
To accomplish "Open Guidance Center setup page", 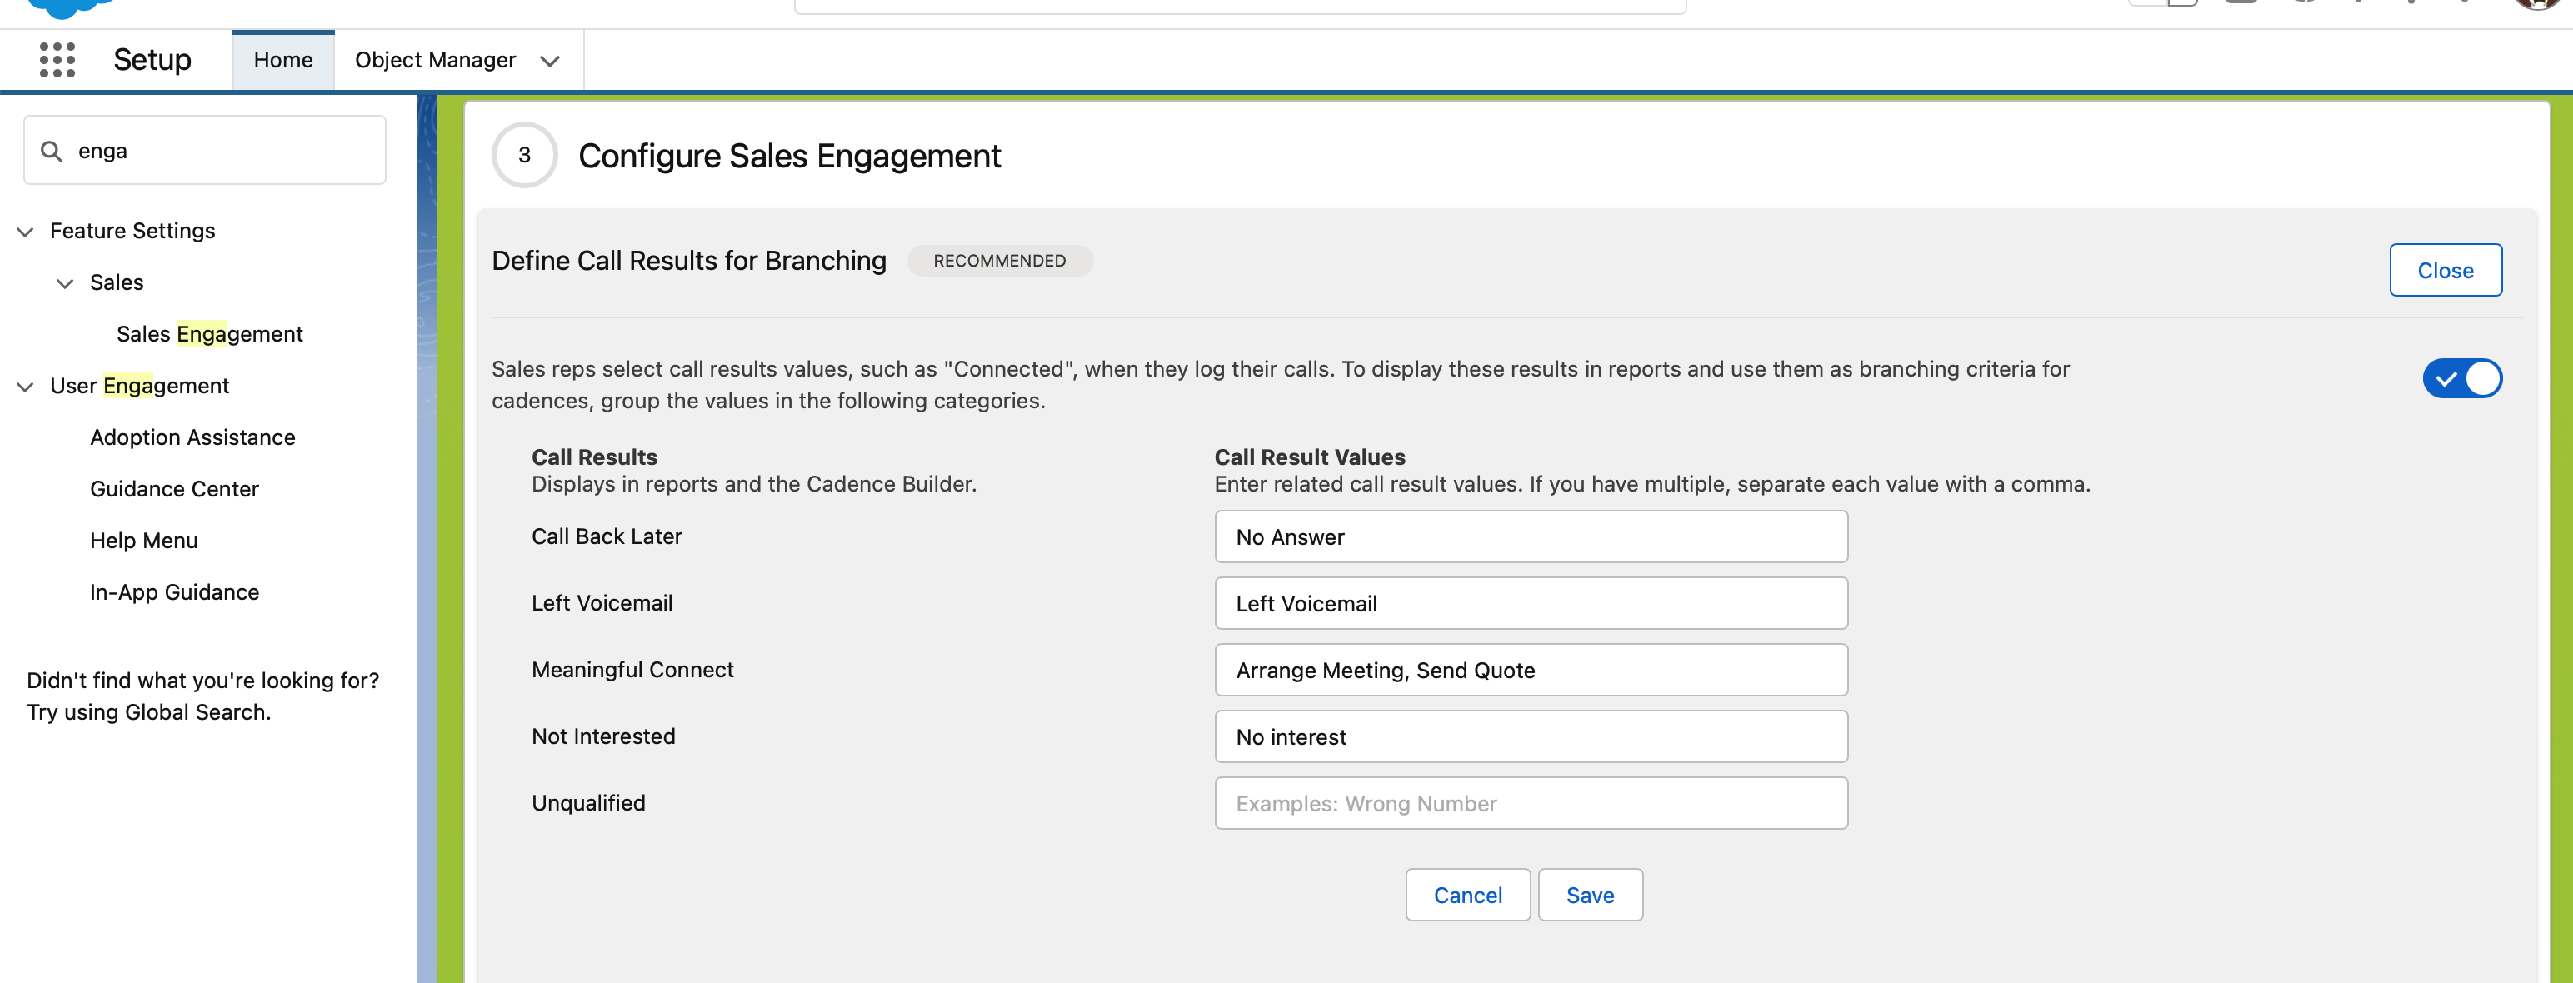I will pos(175,488).
